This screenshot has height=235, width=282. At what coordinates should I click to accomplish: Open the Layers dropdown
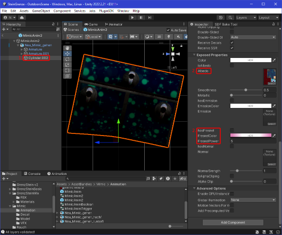(x=246, y=18)
